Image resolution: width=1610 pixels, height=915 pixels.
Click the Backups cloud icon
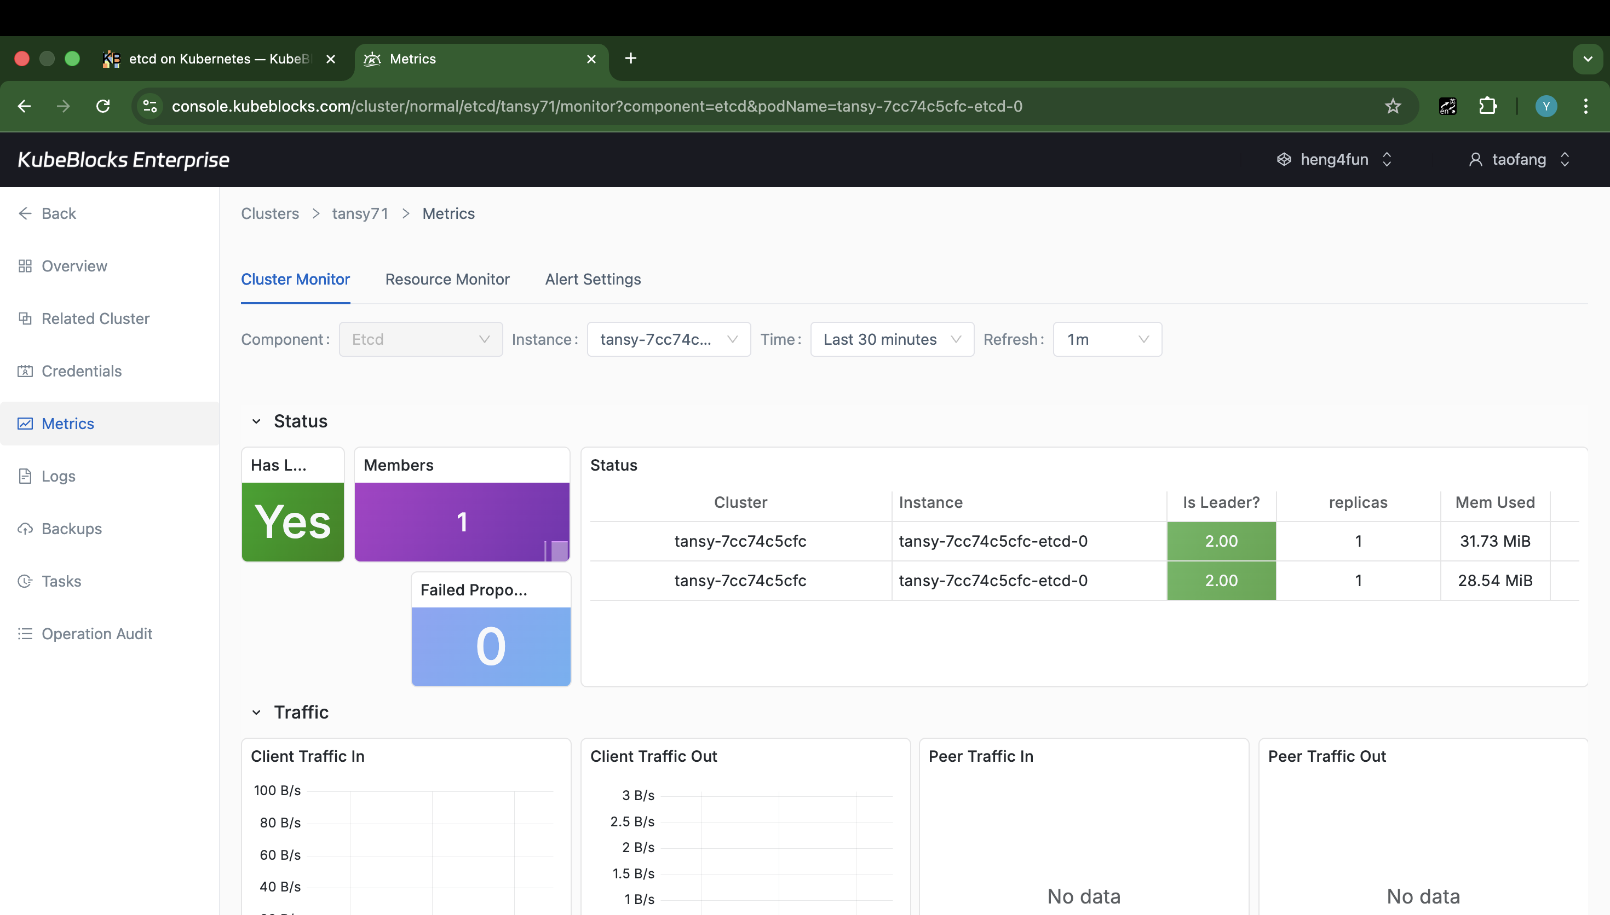point(25,529)
